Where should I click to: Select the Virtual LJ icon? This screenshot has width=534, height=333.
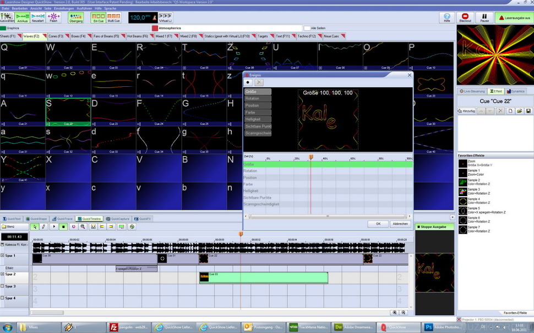pyautogui.click(x=165, y=18)
